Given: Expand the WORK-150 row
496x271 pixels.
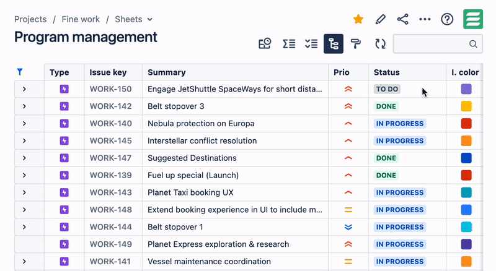Looking at the screenshot, I should click(24, 89).
